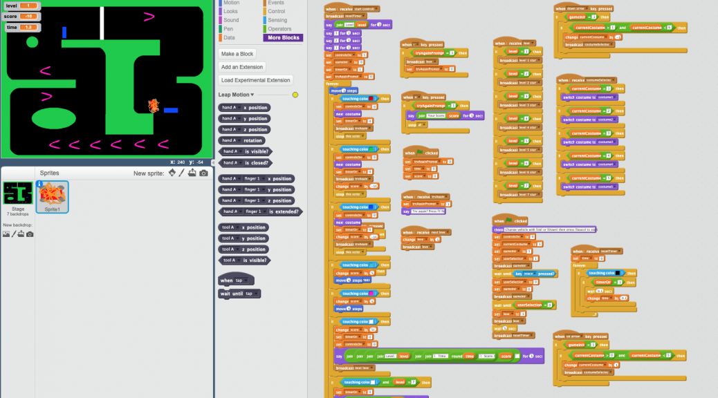Upload sprite from file icon

point(192,173)
